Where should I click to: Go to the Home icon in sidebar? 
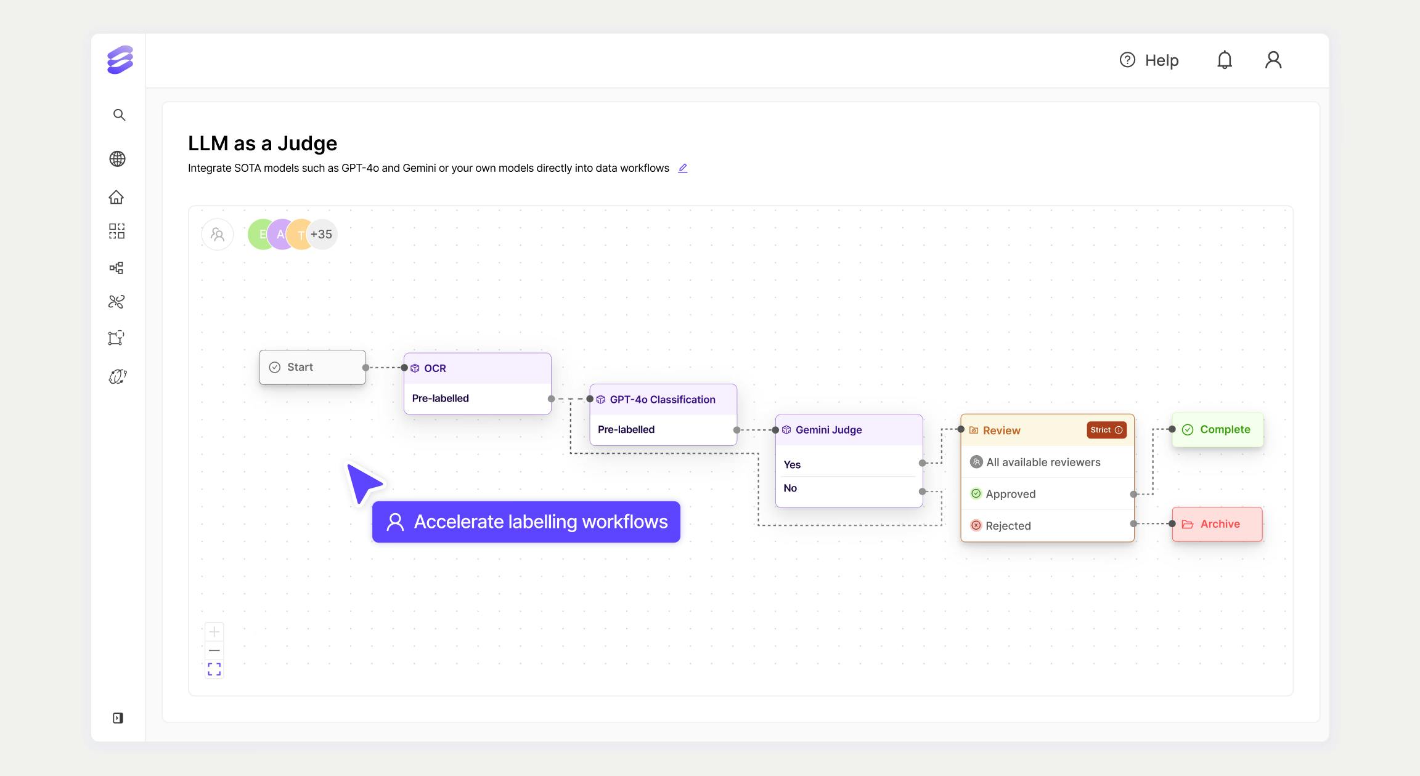116,197
